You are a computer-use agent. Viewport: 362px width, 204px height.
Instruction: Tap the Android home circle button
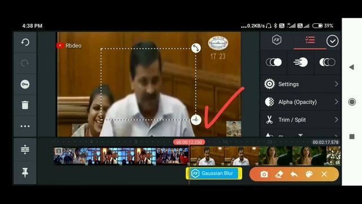(352, 102)
